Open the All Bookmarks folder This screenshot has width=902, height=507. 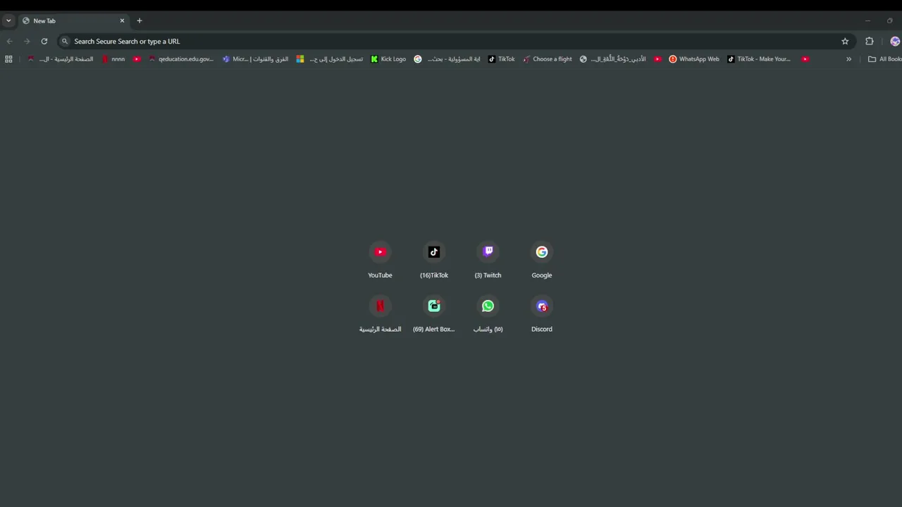coord(885,59)
